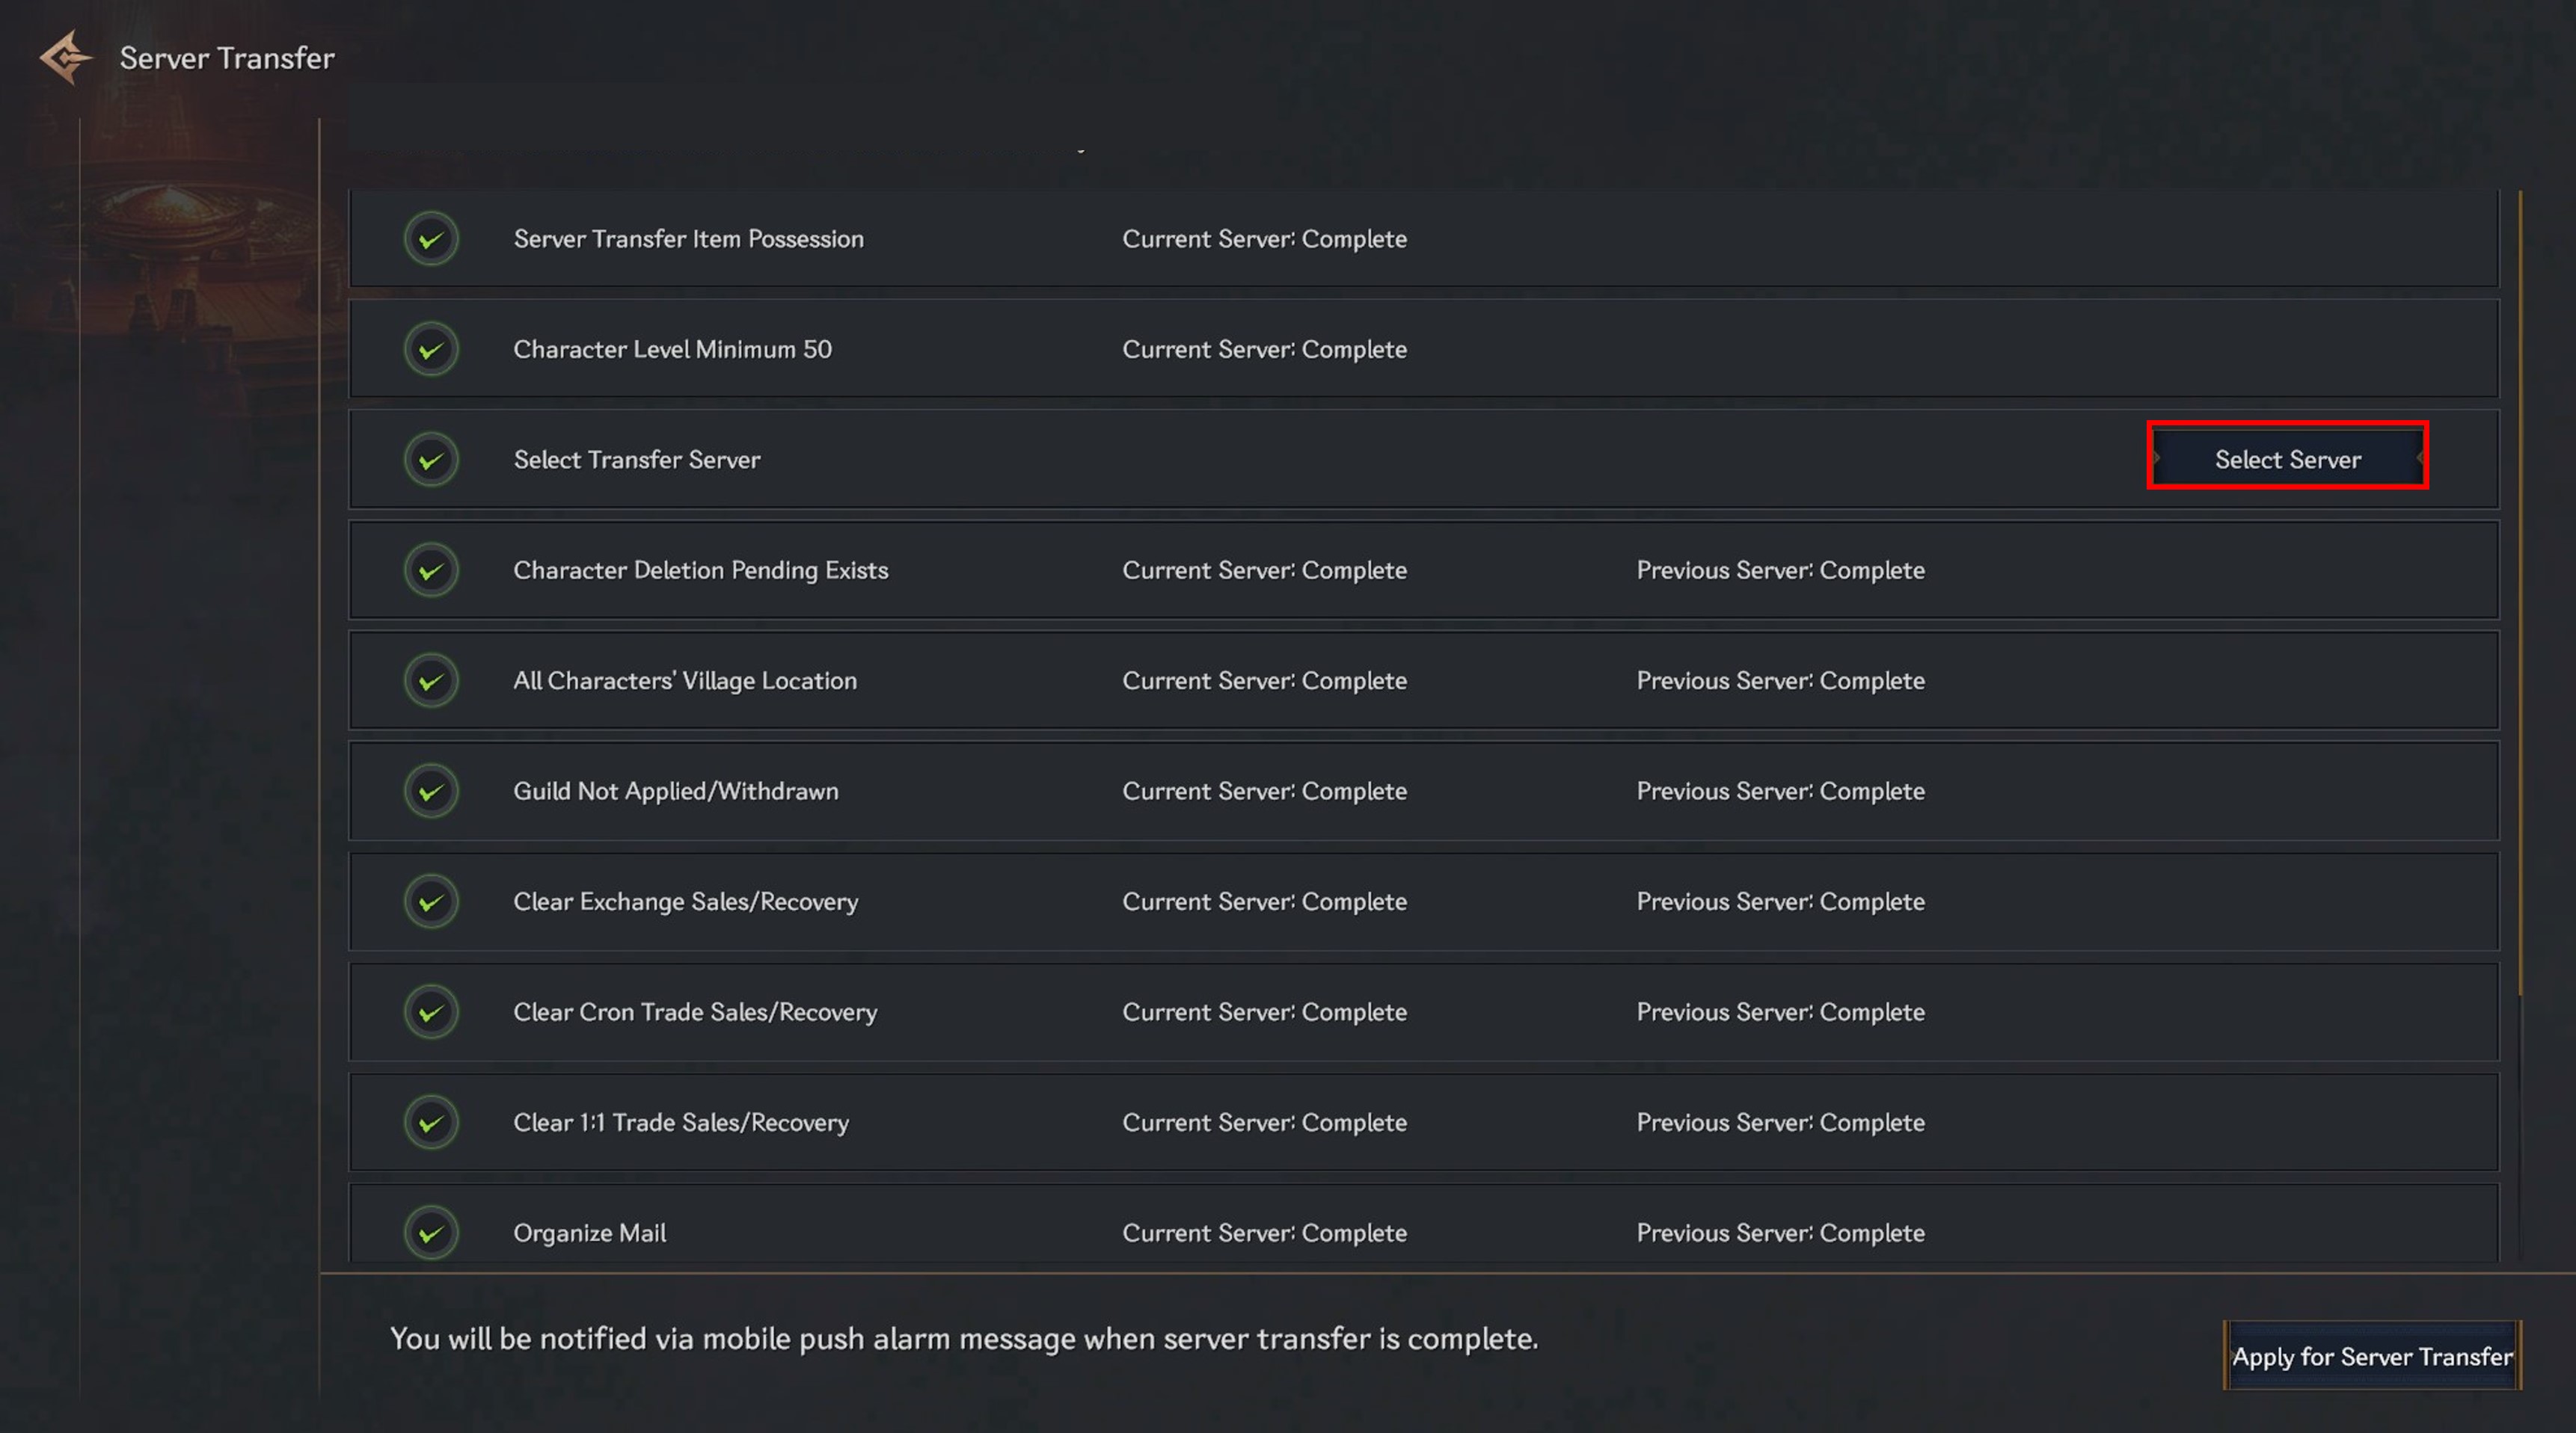The height and width of the screenshot is (1433, 2576).
Task: Click the Select Transfer Server check icon
Action: coord(431,460)
